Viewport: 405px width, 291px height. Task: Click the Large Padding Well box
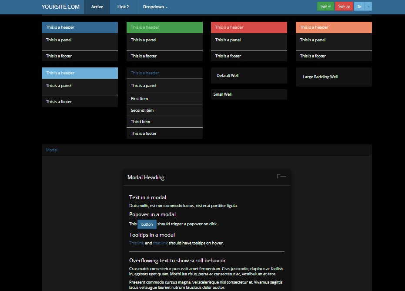(x=334, y=77)
